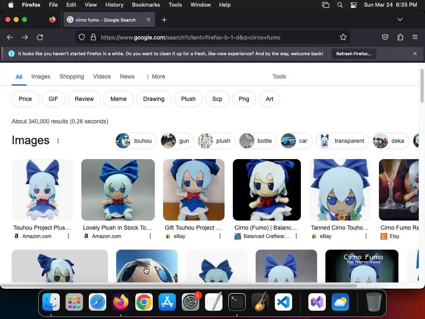Go back with the browser back arrow
The height and width of the screenshot is (319, 425).
click(x=10, y=37)
